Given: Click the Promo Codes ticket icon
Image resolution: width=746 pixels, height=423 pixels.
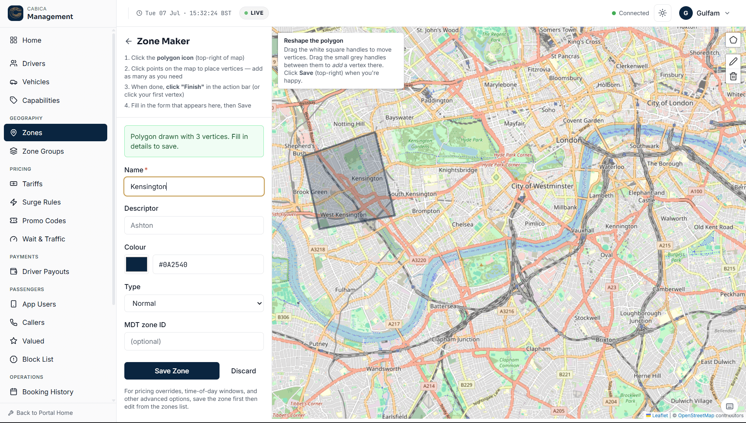Looking at the screenshot, I should pos(14,220).
